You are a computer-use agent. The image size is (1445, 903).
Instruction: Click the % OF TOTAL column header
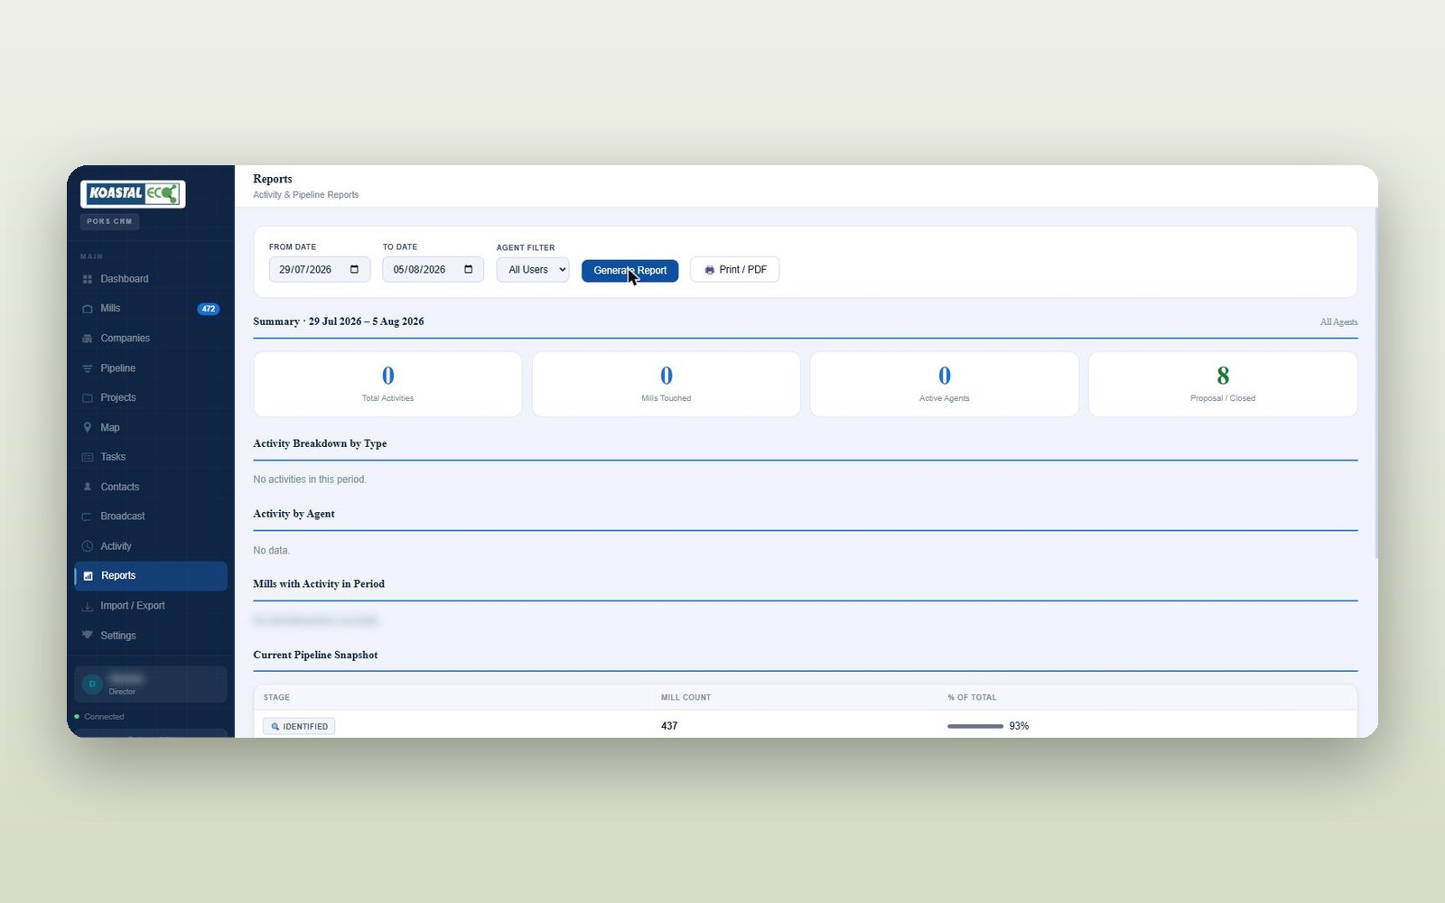click(972, 697)
